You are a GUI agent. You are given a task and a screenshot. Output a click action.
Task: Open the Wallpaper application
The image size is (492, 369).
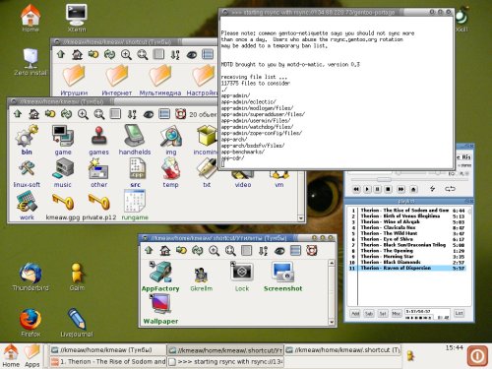point(160,309)
